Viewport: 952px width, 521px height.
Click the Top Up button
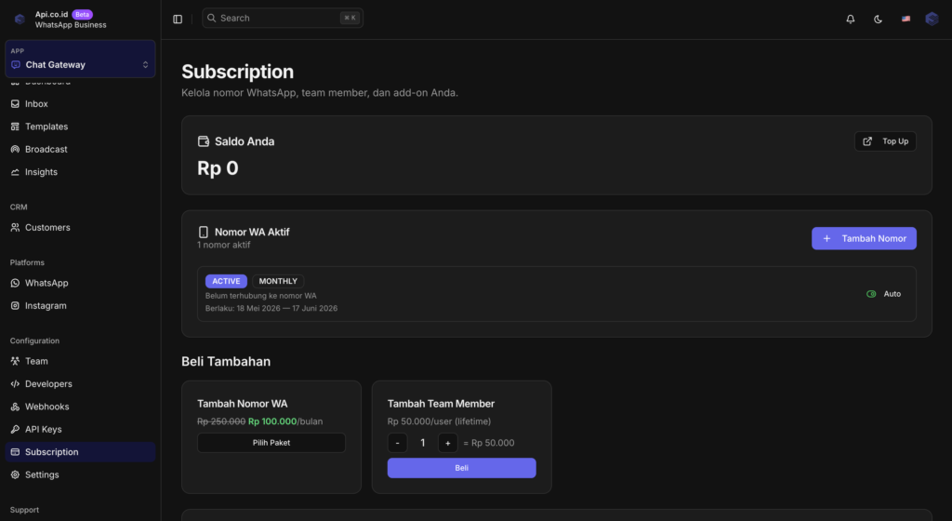885,141
